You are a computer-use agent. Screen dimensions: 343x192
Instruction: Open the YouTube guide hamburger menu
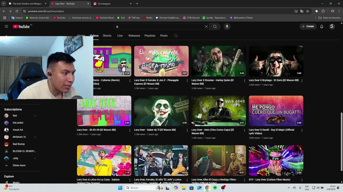6,26
